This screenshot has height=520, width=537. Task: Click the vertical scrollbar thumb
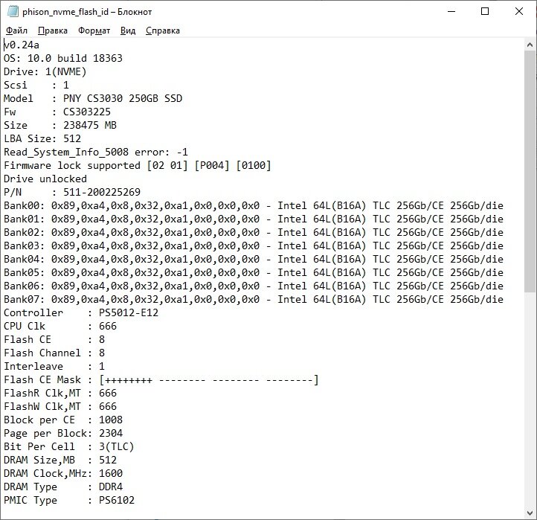(530, 171)
